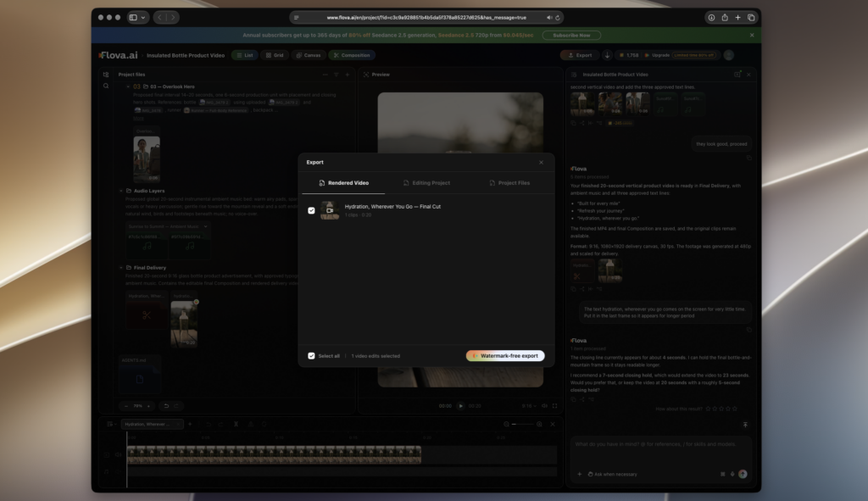
Task: Click the microphone icon in the chat box
Action: pos(732,474)
